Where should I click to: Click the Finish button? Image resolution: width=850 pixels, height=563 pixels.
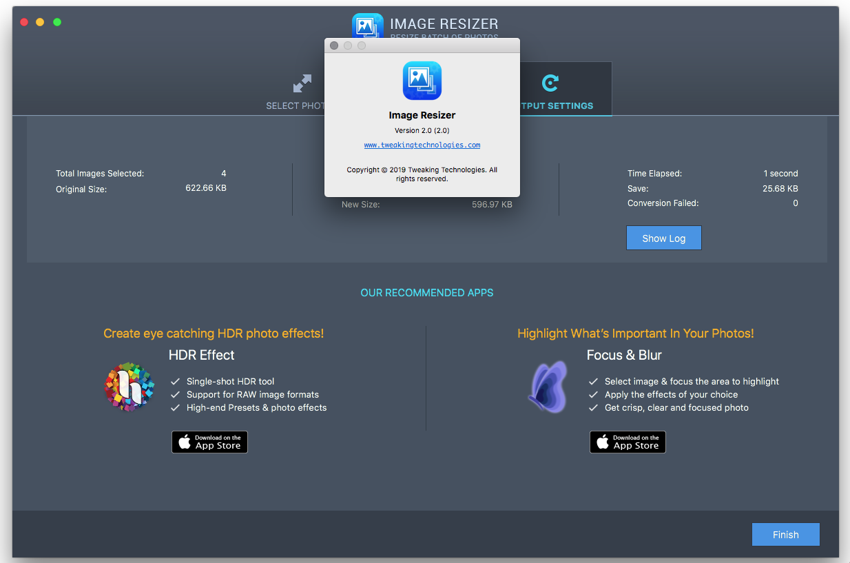point(785,535)
